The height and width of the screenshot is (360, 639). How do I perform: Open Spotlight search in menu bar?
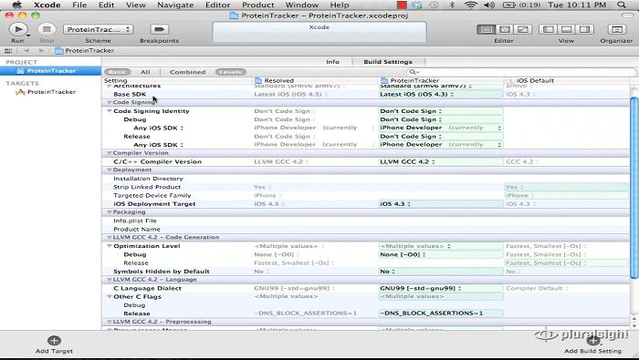[621, 5]
